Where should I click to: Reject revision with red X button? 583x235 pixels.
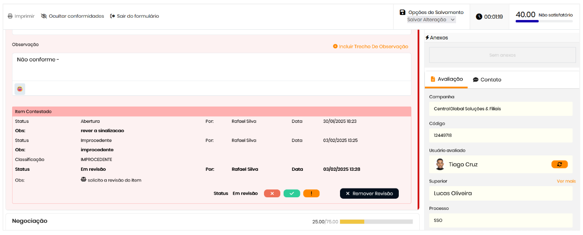click(272, 194)
